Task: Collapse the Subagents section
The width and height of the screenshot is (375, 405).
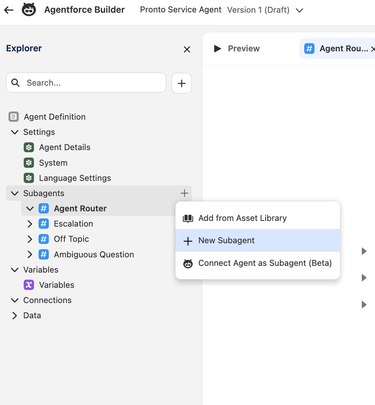Action: (x=15, y=193)
